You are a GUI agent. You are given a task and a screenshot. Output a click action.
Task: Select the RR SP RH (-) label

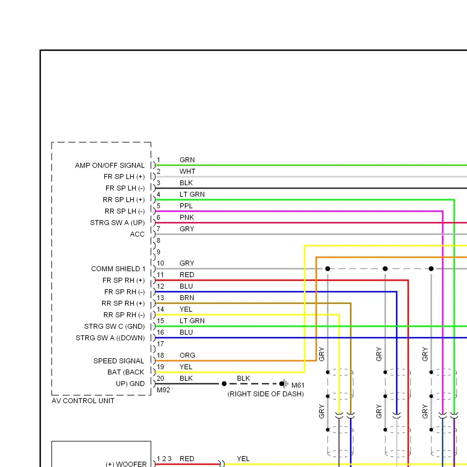124,315
